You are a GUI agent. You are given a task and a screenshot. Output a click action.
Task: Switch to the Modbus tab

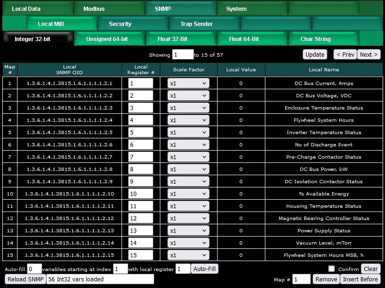(94, 9)
